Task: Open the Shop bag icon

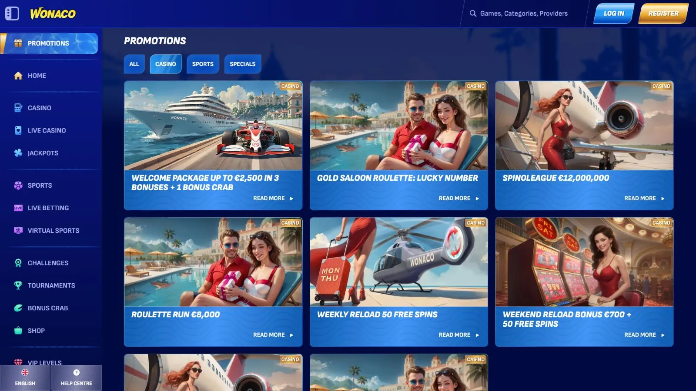Action: (18, 331)
